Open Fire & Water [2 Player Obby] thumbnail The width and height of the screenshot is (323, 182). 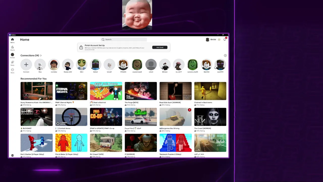(71, 143)
